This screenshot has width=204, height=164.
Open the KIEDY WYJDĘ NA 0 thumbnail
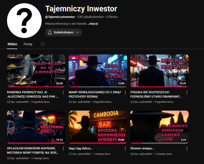coord(36,71)
